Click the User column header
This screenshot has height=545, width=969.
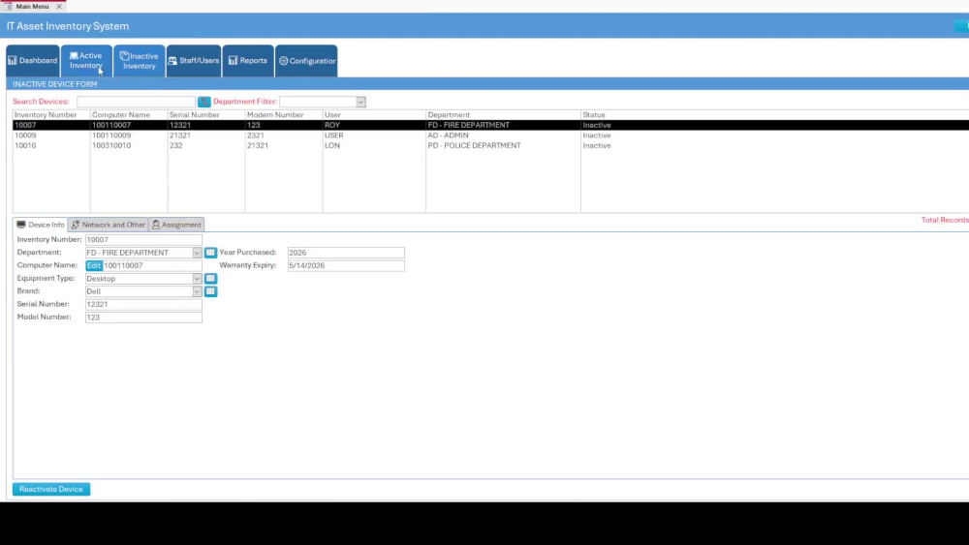click(x=332, y=115)
